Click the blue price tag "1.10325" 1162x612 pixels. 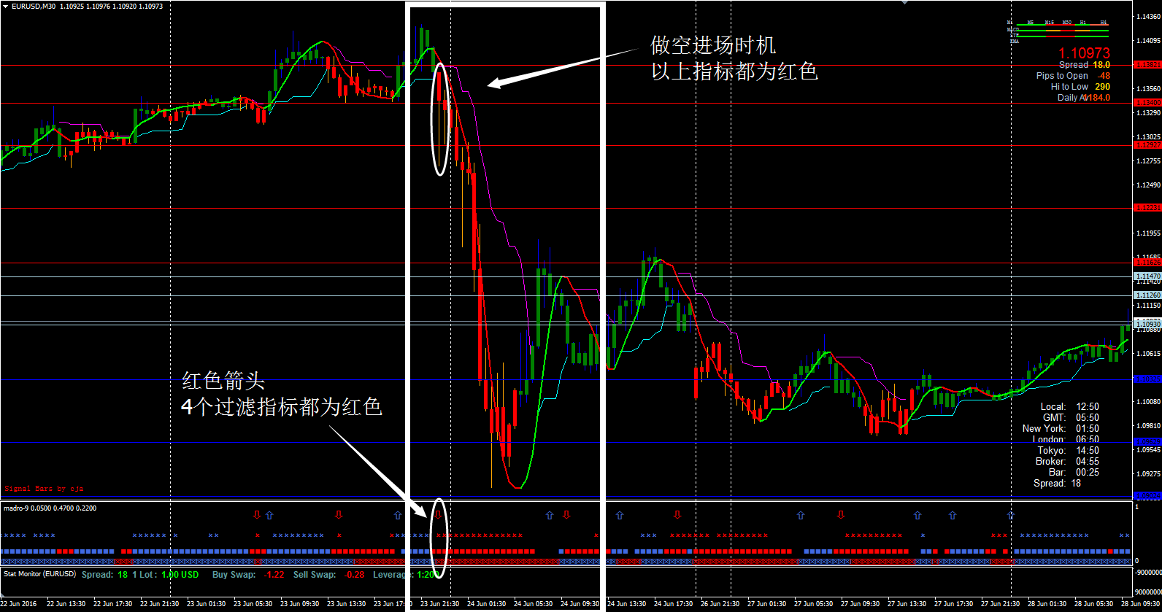click(1147, 379)
